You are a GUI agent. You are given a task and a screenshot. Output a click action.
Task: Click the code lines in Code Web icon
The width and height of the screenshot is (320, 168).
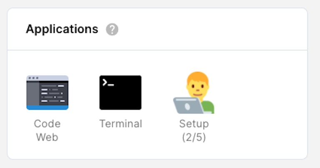pos(54,94)
